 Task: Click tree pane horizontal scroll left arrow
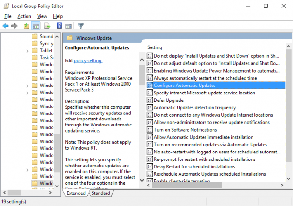click(5, 193)
